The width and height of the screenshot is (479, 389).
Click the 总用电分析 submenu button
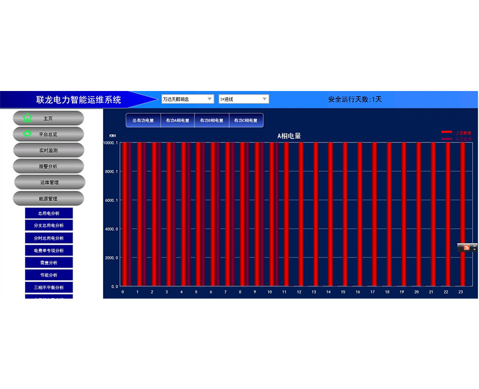(x=48, y=213)
